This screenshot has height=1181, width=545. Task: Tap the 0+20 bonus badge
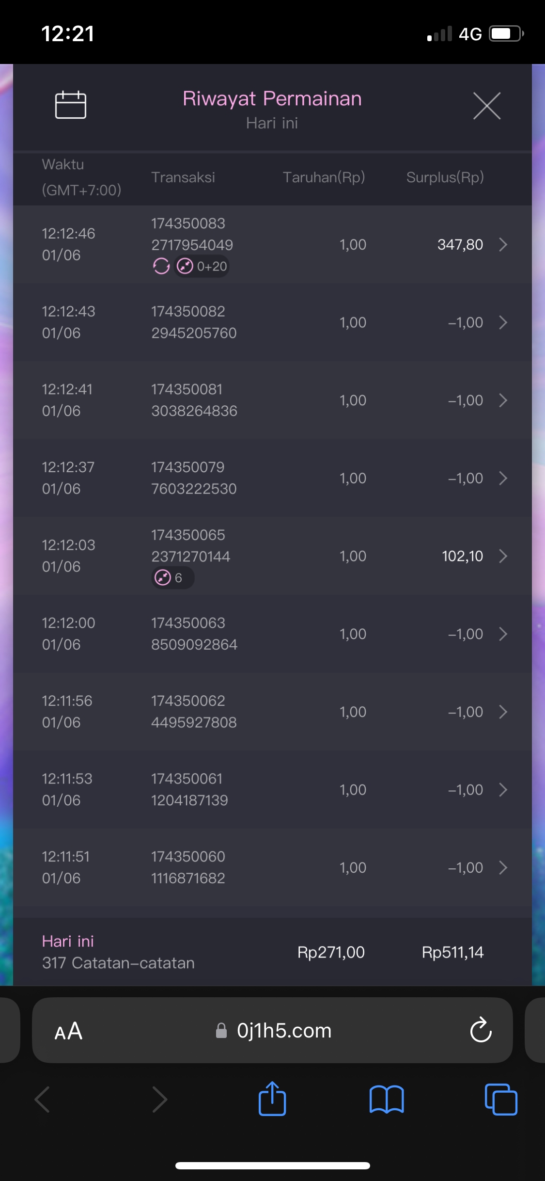(202, 266)
